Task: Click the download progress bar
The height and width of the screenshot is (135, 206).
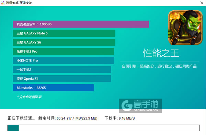Action: pyautogui.click(x=104, y=128)
